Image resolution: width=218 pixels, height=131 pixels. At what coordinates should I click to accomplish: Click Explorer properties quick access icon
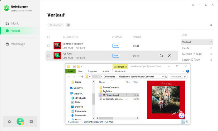pyautogui.click(x=74, y=66)
